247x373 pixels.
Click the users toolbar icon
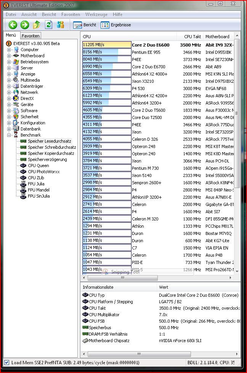click(x=60, y=25)
